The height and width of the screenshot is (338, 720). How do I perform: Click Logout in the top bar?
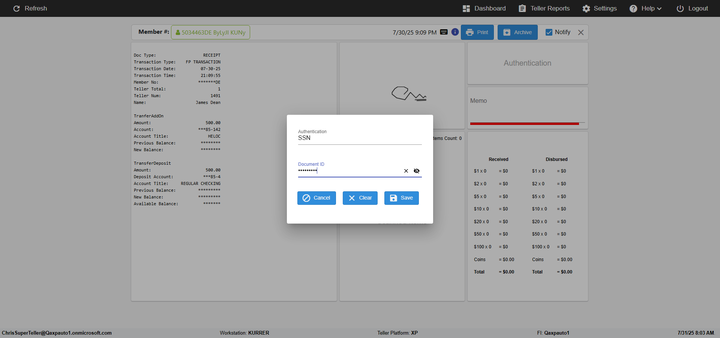click(692, 8)
